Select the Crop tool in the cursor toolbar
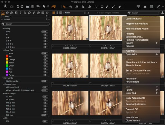Image resolution: width=165 pixels, height=125 pixels. [x=83, y=7]
